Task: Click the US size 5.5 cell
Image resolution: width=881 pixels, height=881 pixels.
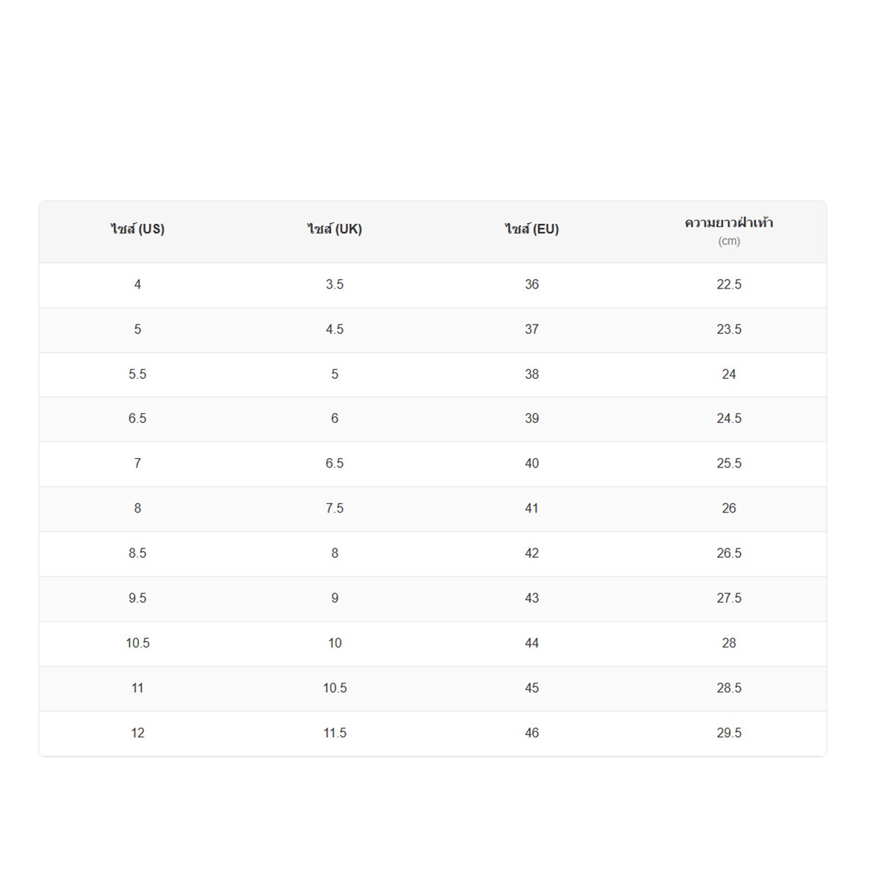Action: point(137,374)
